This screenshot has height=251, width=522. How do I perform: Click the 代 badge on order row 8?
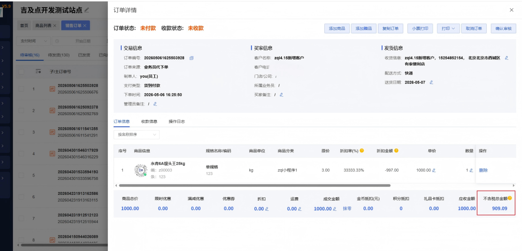click(52, 240)
